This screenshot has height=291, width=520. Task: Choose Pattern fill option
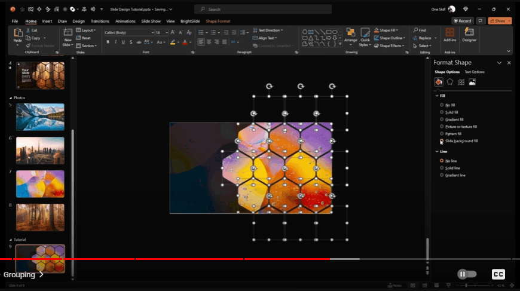pos(450,134)
